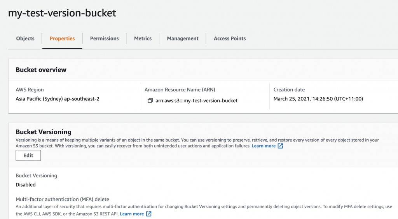Go to the Metrics tab
Screen dimensions: 398x219
(143, 39)
